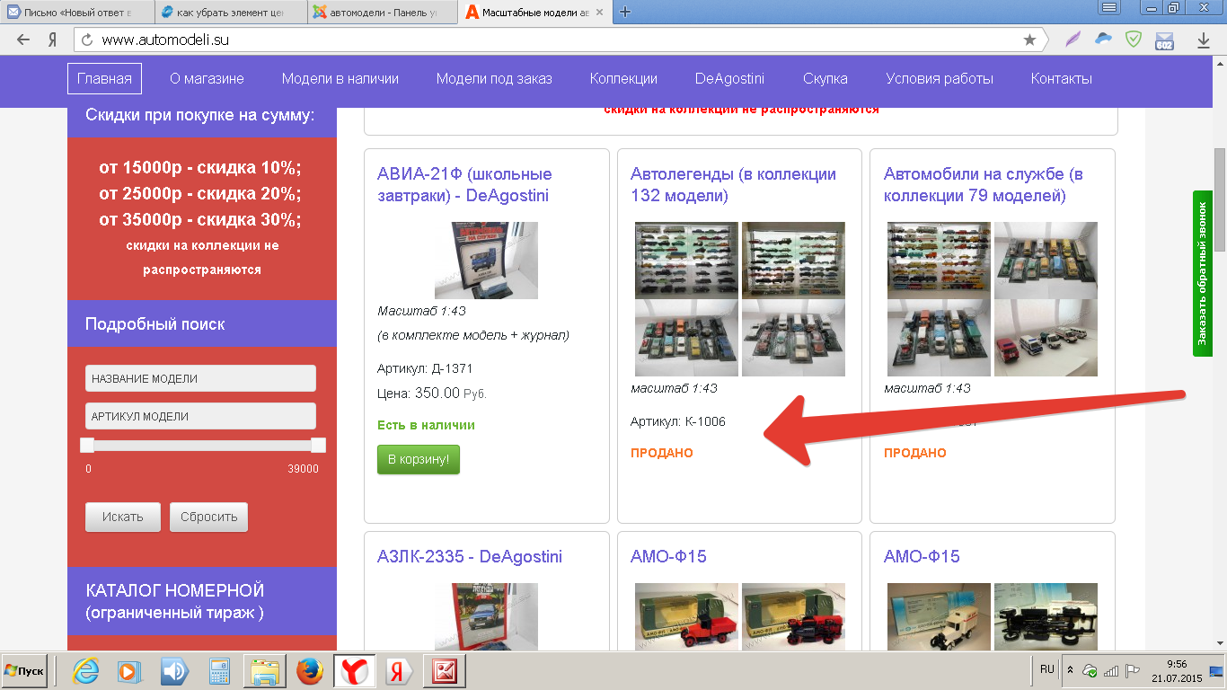This screenshot has height=690, width=1227.
Task: Click the Пуск start button
Action: [x=24, y=671]
